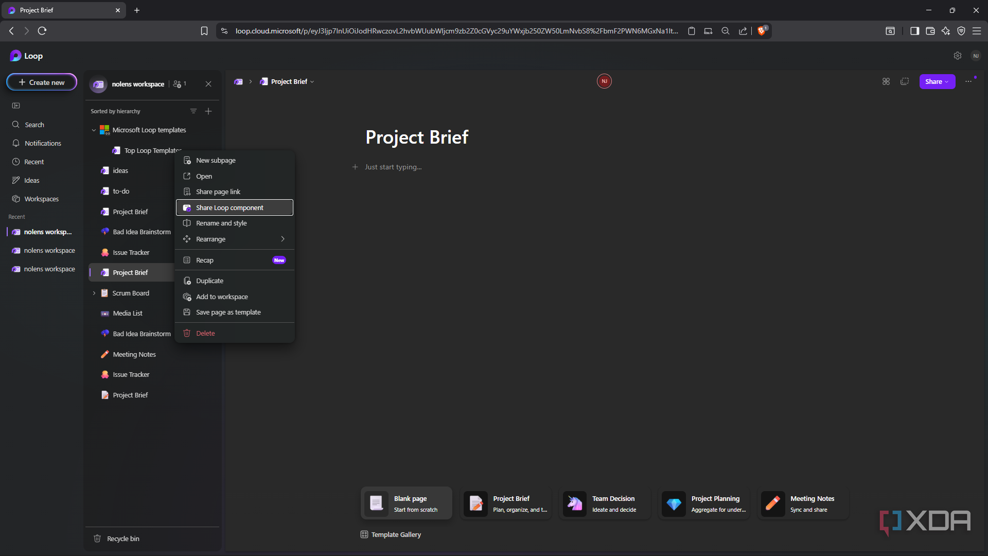
Task: Open the Share dropdown button
Action: [x=937, y=81]
